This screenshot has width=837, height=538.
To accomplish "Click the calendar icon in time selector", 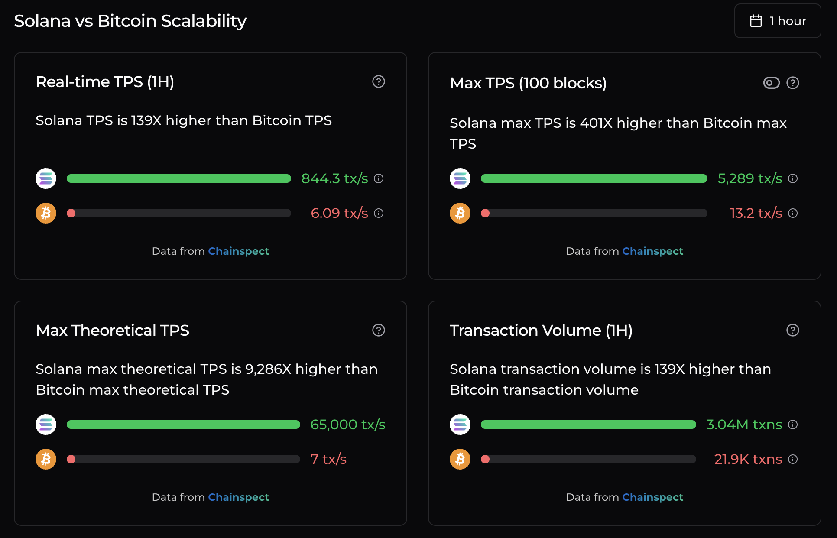I will 756,21.
